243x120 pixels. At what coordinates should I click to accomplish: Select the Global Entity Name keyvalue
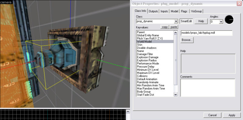point(155,35)
